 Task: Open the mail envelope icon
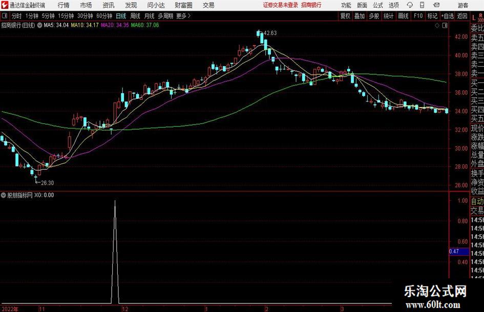[x=436, y=5]
